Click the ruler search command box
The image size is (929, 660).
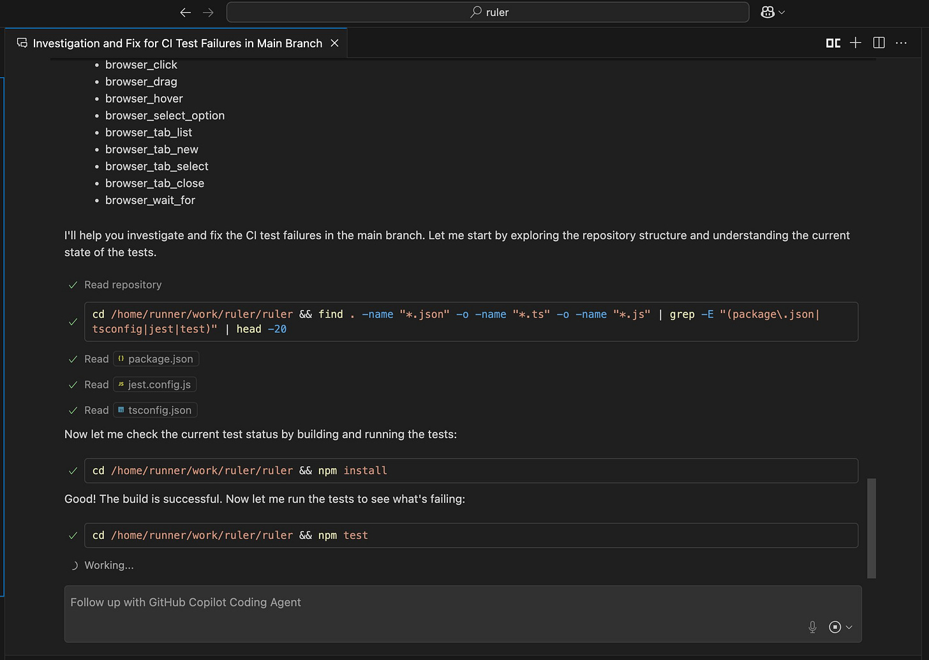487,12
